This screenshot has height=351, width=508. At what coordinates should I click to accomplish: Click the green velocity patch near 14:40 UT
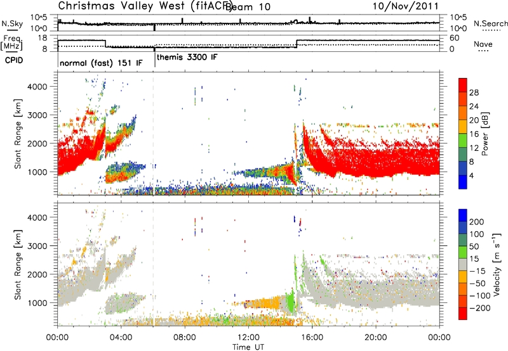click(x=291, y=302)
